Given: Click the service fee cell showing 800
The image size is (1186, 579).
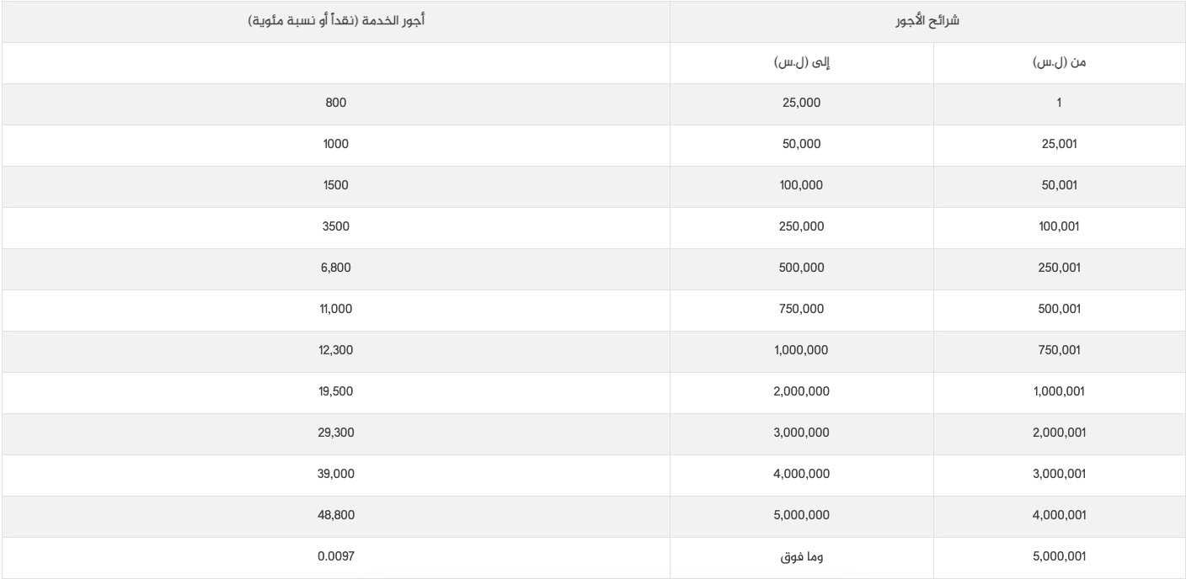Looking at the screenshot, I should [335, 103].
